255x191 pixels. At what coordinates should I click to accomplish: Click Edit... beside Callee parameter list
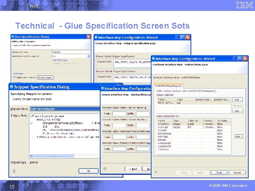click(x=239, y=137)
